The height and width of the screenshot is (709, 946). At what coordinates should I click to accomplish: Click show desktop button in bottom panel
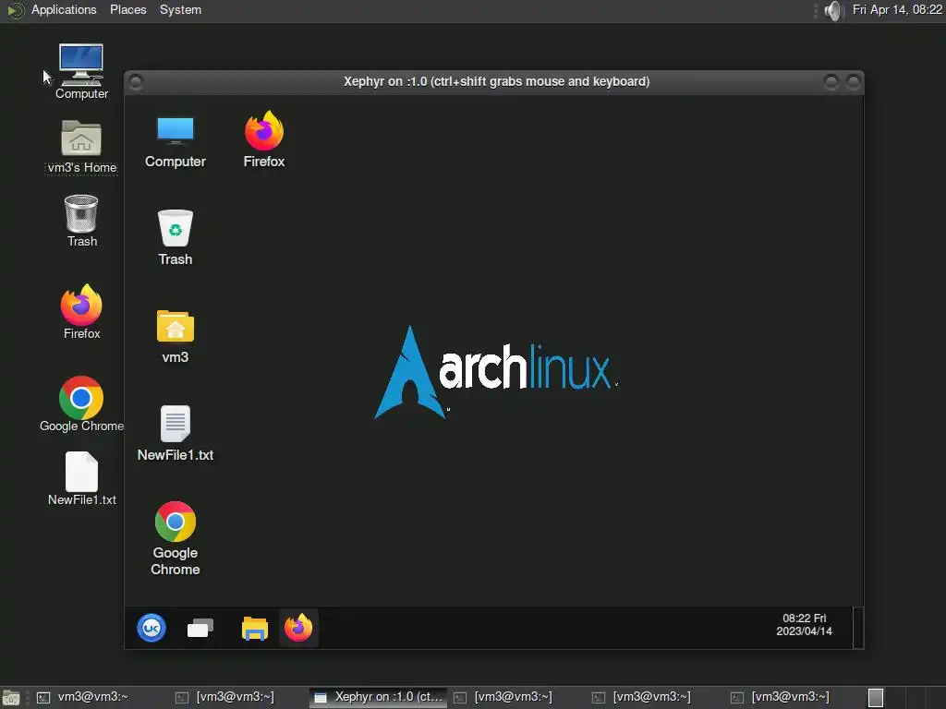(11, 698)
